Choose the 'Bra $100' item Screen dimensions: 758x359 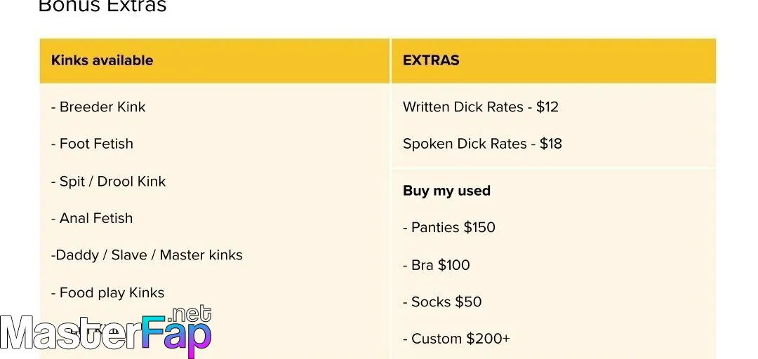click(436, 265)
